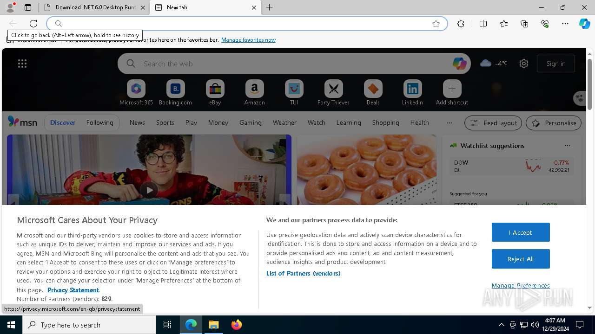Open Manage Preferences link
This screenshot has width=595, height=334.
[521, 285]
